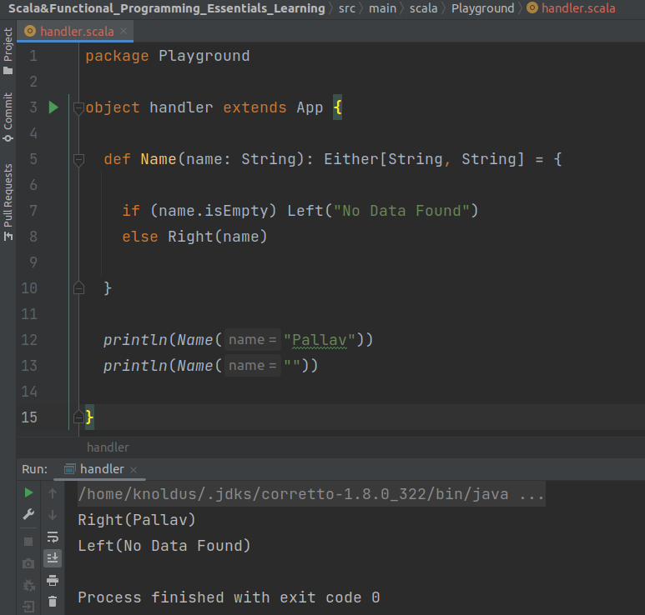Screen dimensions: 645x615
Task: Click the "No Data Found" string
Action: pos(401,211)
